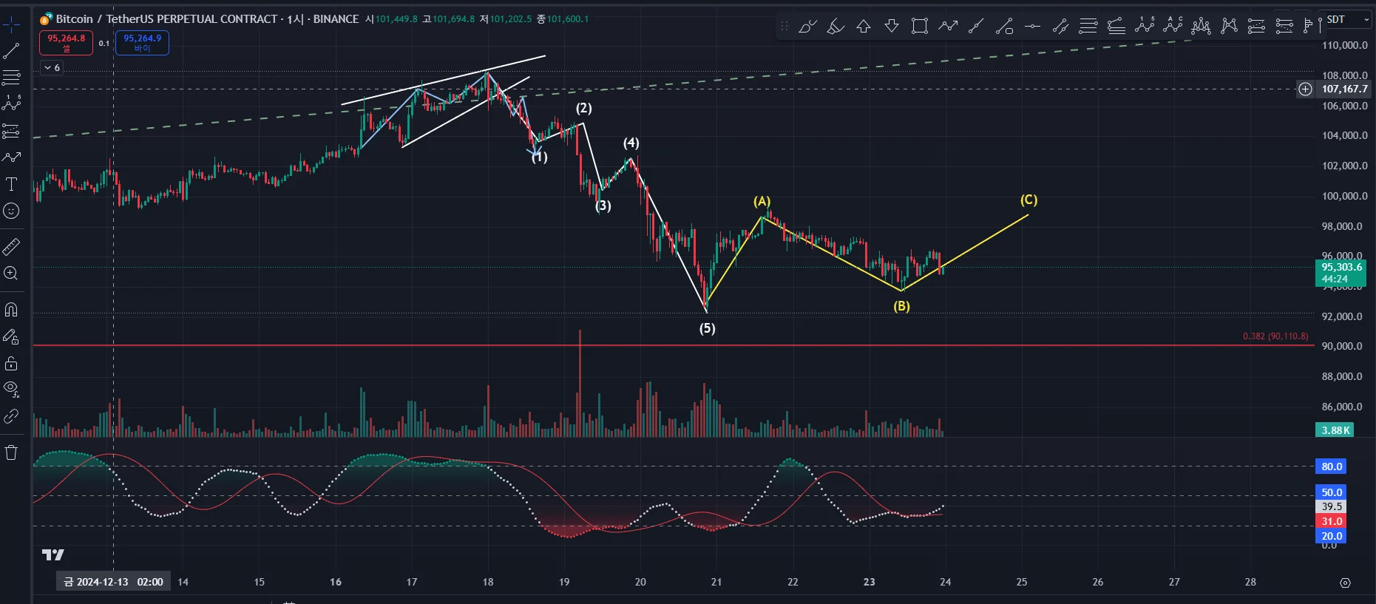The height and width of the screenshot is (604, 1376).
Task: Click the oscillator value label 31.0
Action: [1331, 521]
